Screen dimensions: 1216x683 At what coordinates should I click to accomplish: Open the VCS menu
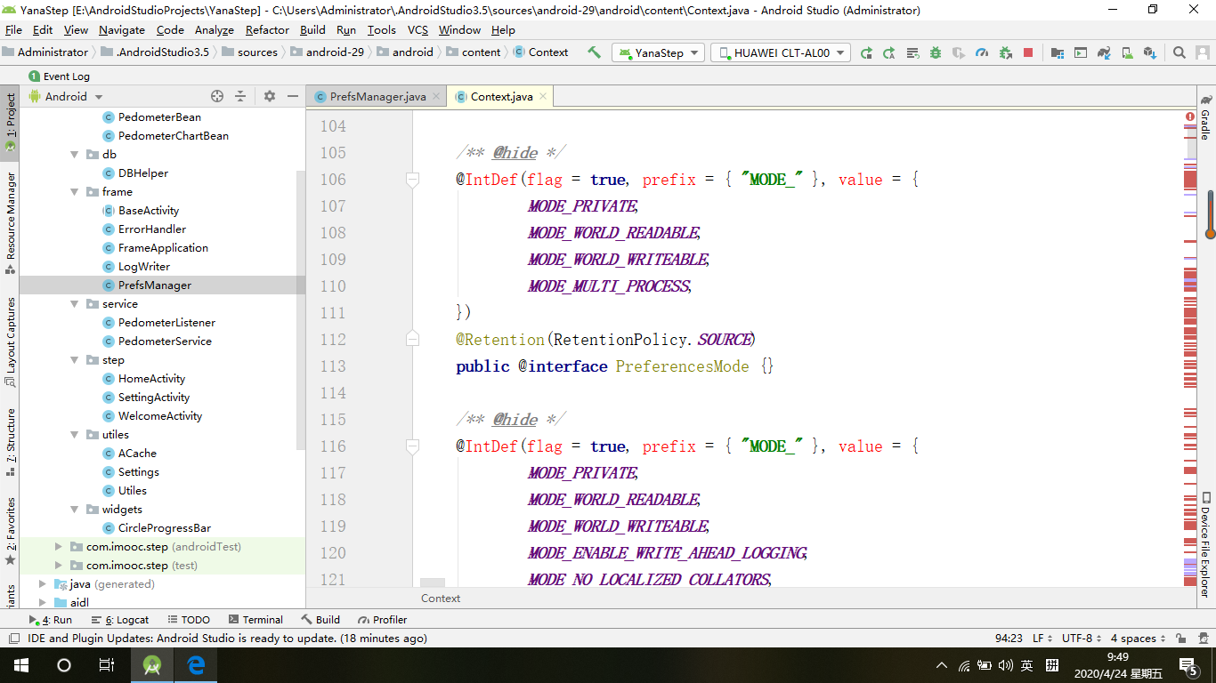pyautogui.click(x=417, y=29)
